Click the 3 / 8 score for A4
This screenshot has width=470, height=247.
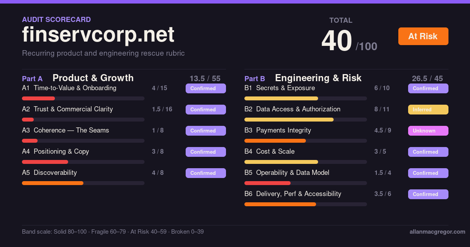[x=158, y=152]
